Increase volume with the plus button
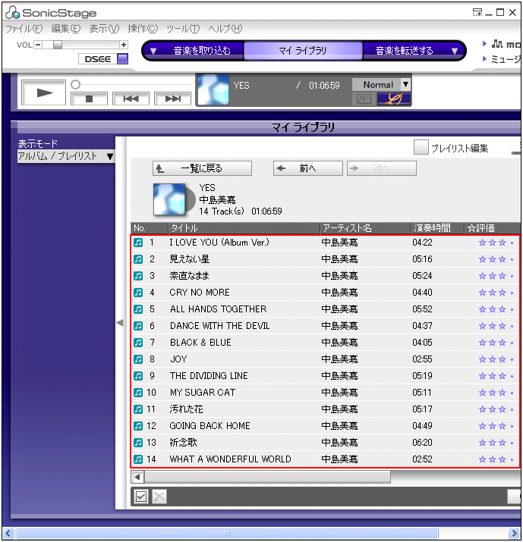Screen dimensions: 523x542 click(124, 45)
